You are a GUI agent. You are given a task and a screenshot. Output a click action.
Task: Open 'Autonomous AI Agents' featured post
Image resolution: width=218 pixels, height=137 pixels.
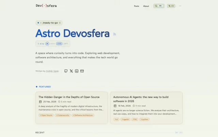click(x=141, y=99)
